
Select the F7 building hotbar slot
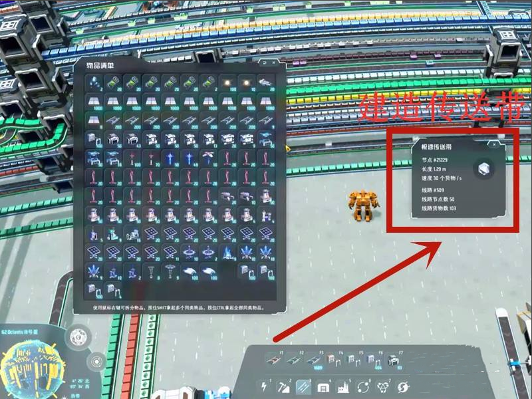click(x=394, y=360)
